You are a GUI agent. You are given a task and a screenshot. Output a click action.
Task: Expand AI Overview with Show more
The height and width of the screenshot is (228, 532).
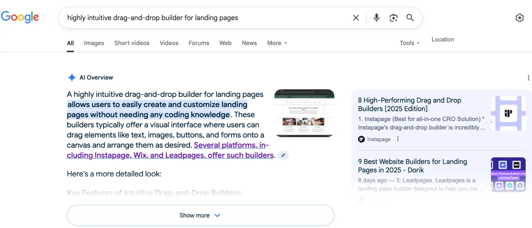(200, 215)
